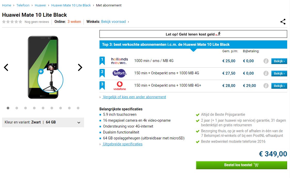Viewport: 290px width, 178px height.
Task: Open info for the Telfort plan
Action: (x=266, y=73)
